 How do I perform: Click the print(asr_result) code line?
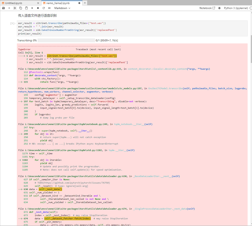(x=30, y=34)
